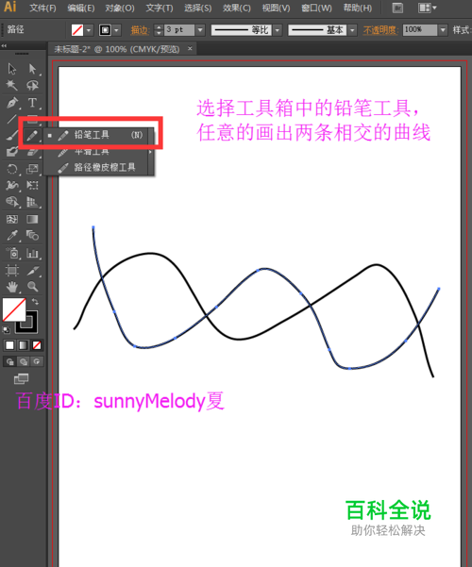Viewport: 472px width, 567px height.
Task: Choose 路径橡皮擦工具 from flyout
Action: tap(96, 167)
